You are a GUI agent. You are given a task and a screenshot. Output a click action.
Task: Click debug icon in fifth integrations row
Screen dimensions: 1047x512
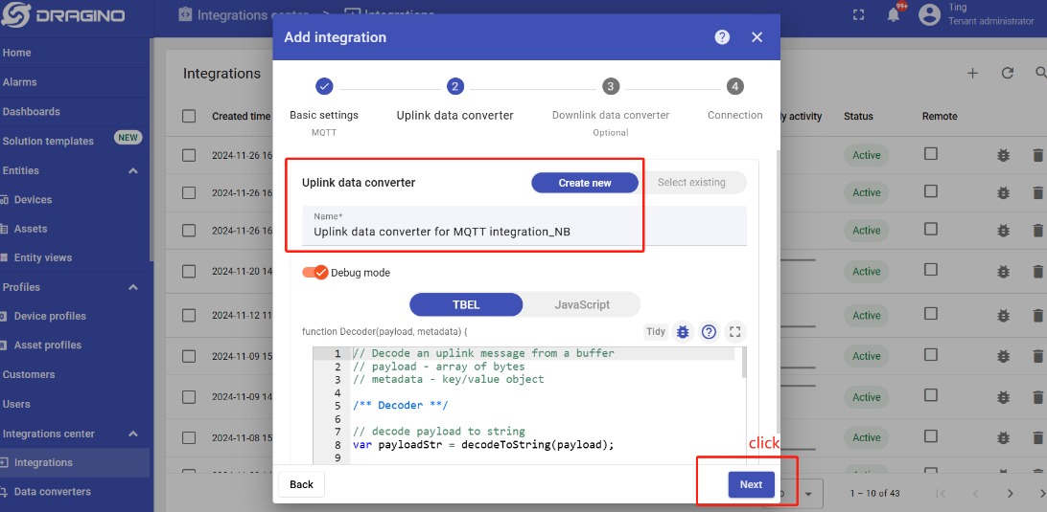point(1003,315)
